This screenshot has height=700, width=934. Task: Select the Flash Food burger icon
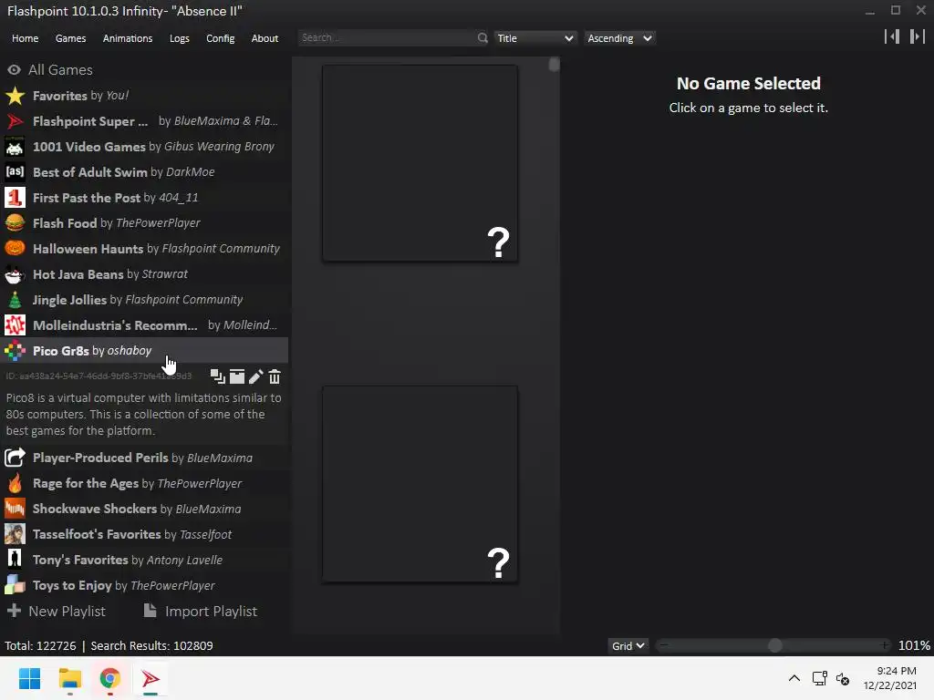15,223
